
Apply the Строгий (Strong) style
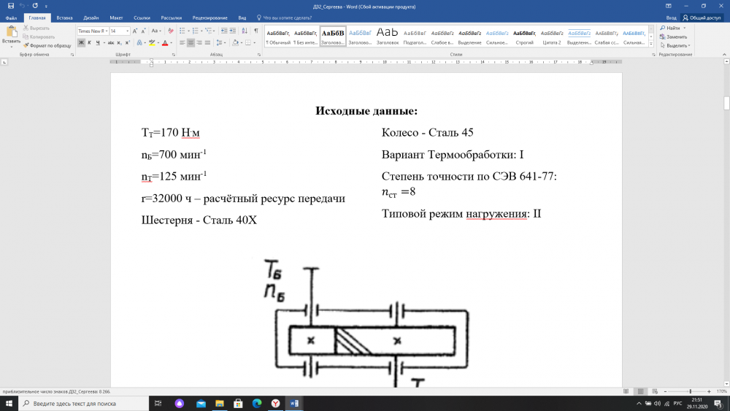(x=524, y=37)
